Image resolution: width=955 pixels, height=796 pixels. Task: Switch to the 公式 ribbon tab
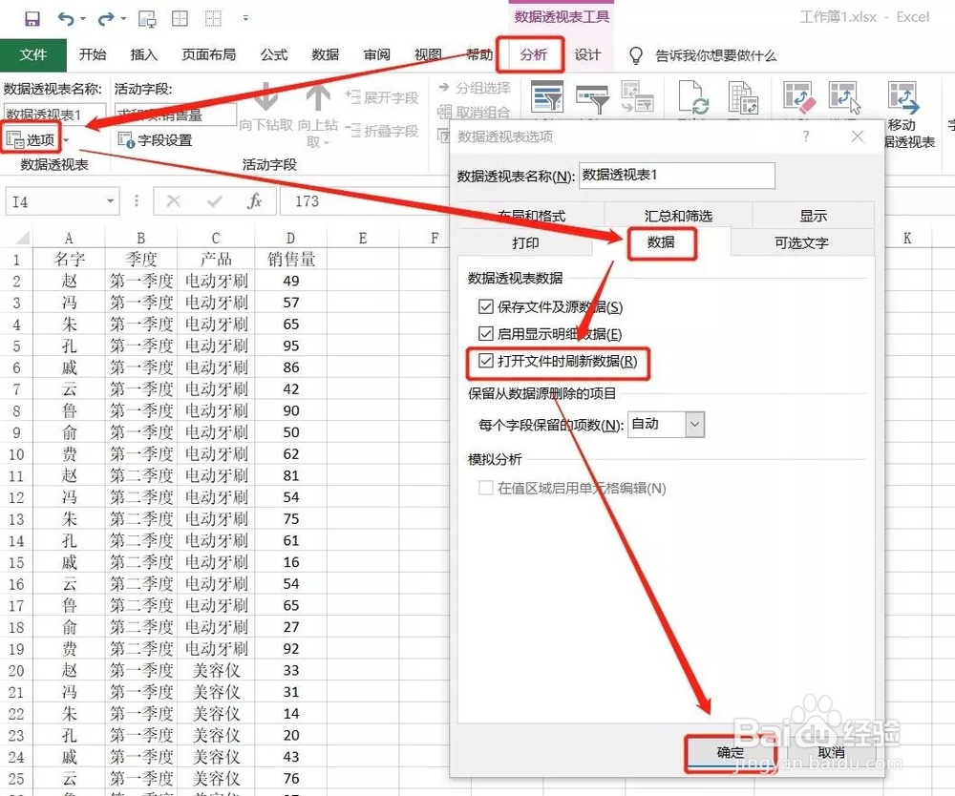coord(274,54)
